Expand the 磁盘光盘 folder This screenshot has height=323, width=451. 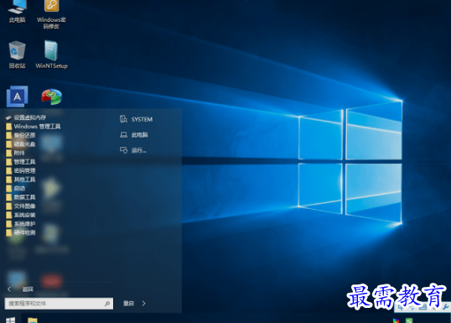pos(21,144)
